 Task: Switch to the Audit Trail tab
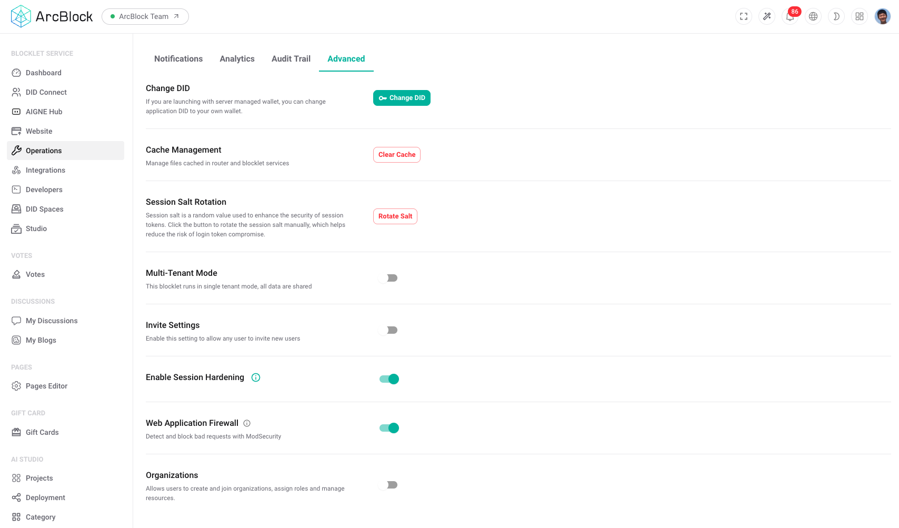[291, 59]
